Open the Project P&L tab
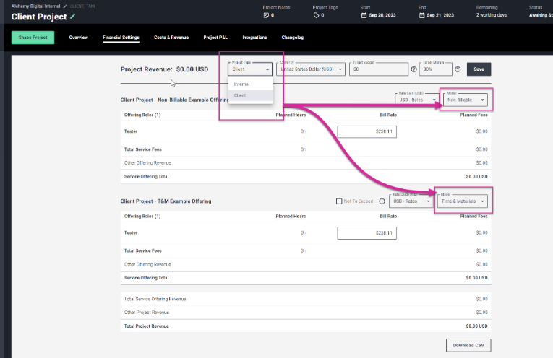The width and height of the screenshot is (553, 358). tap(215, 38)
